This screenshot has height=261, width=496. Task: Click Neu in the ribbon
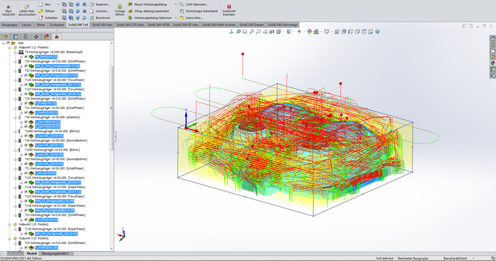44,5
